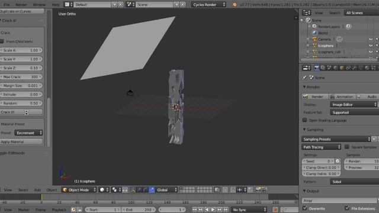Viewport: 379px width, 213px height.
Task: Open the Constraints properties tab icon
Action: (x=348, y=68)
